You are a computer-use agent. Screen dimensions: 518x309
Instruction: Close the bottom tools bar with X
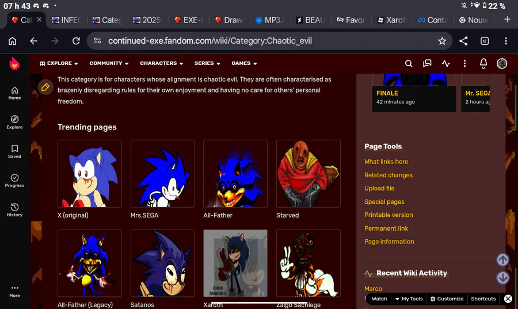coord(508,299)
